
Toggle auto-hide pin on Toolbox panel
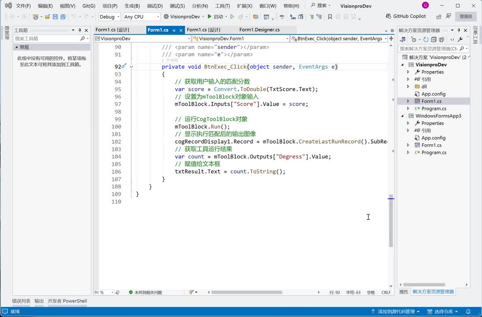tap(80, 30)
